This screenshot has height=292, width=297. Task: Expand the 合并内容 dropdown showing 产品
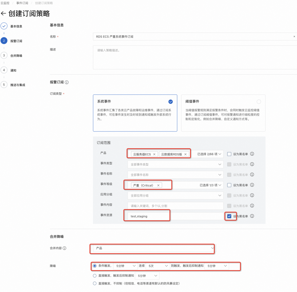click(x=152, y=248)
